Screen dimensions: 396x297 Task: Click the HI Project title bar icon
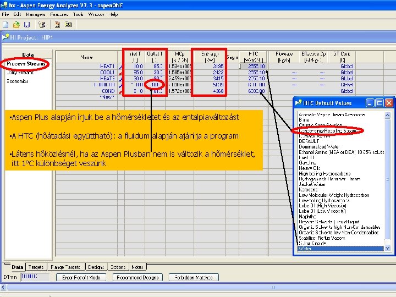coord(5,37)
